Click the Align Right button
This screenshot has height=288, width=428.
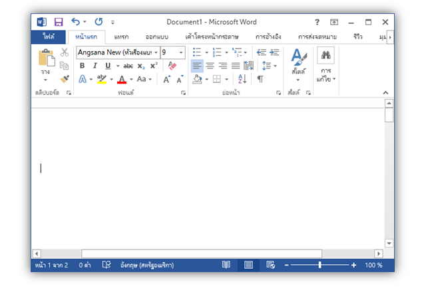point(223,66)
